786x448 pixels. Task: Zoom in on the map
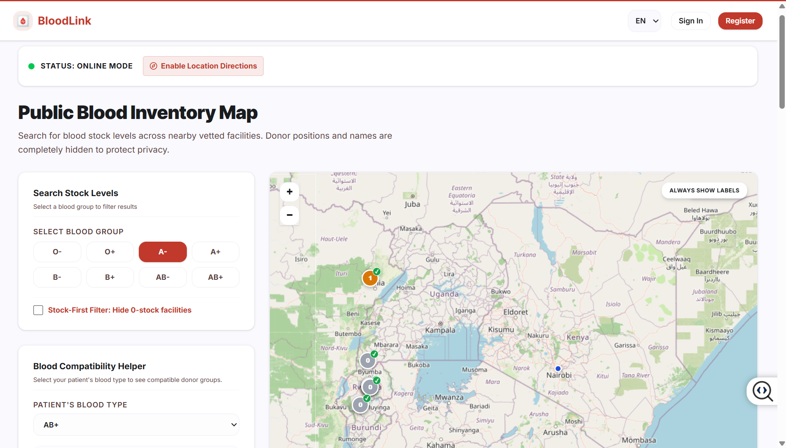[290, 192]
